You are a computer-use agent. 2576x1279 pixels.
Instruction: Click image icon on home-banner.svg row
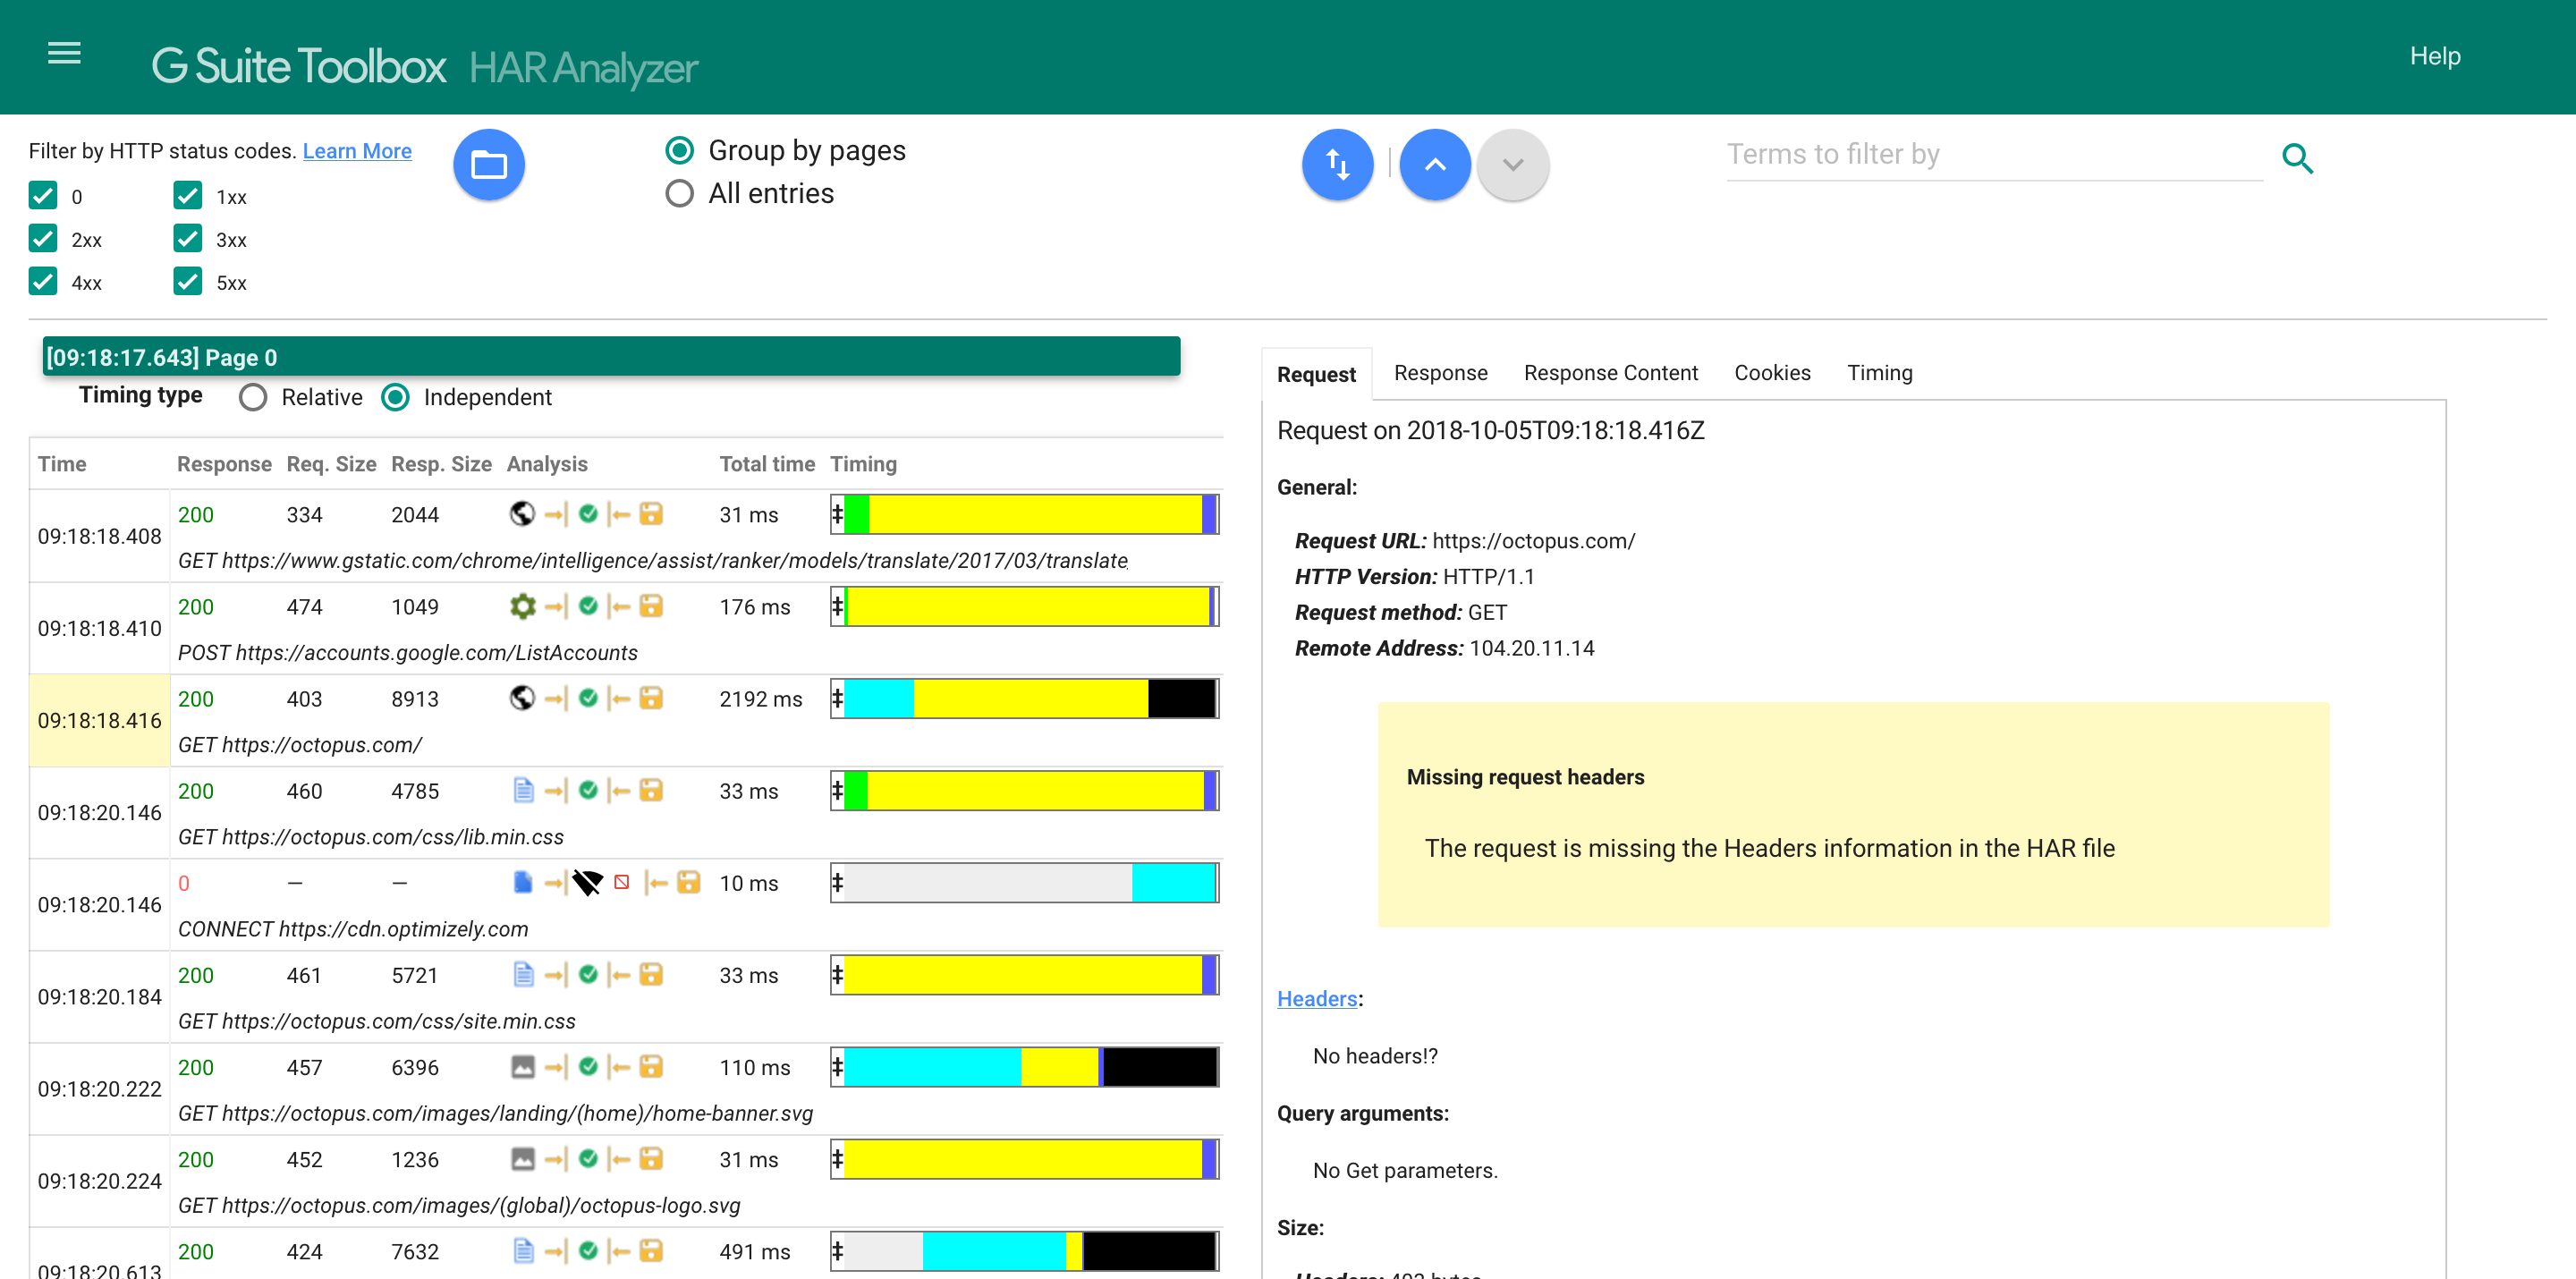click(522, 1067)
